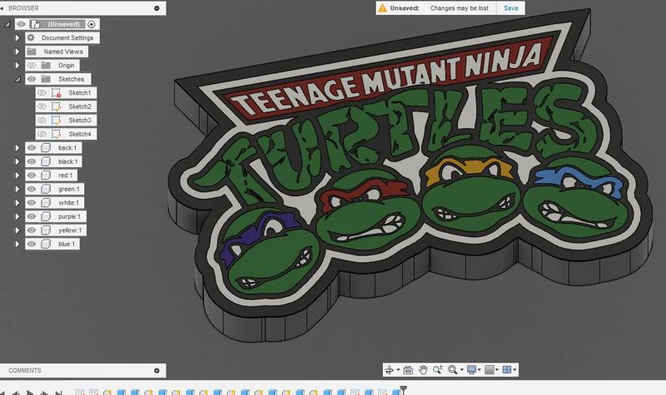Click the Sketch1 sketch icon
Image resolution: width=666 pixels, height=395 pixels.
pos(56,92)
